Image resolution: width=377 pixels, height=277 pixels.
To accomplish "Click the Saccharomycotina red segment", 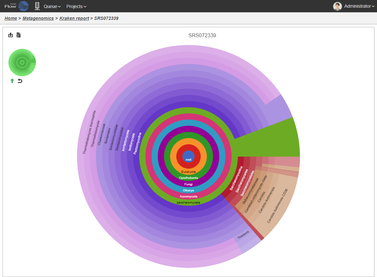I will point(236,178).
